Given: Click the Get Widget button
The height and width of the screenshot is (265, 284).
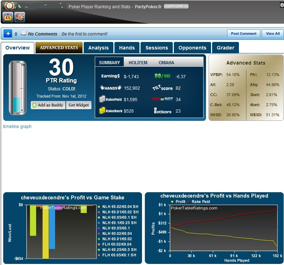Looking at the screenshot, I should 79,105.
